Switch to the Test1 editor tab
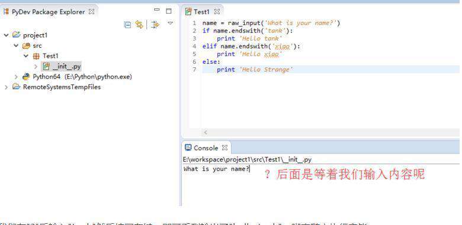This screenshot has width=462, height=225. [201, 12]
